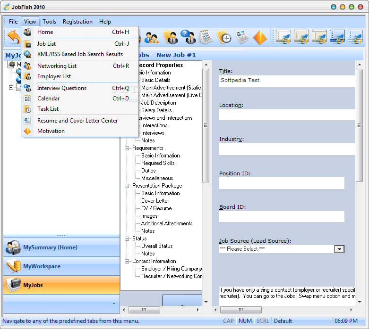Open Task List toolbar clock icon
369x329 pixels.
[224, 37]
